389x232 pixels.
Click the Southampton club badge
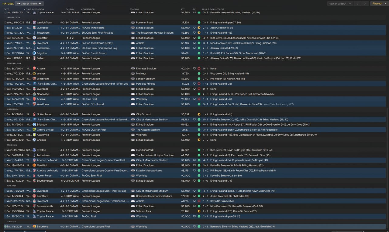34,181
